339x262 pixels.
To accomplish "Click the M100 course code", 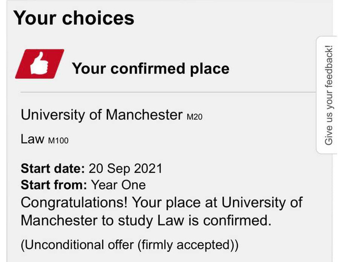I will 58,140.
